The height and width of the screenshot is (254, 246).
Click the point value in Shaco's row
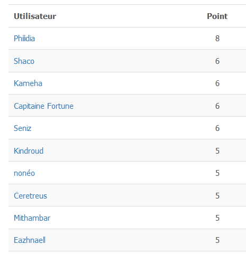217,61
